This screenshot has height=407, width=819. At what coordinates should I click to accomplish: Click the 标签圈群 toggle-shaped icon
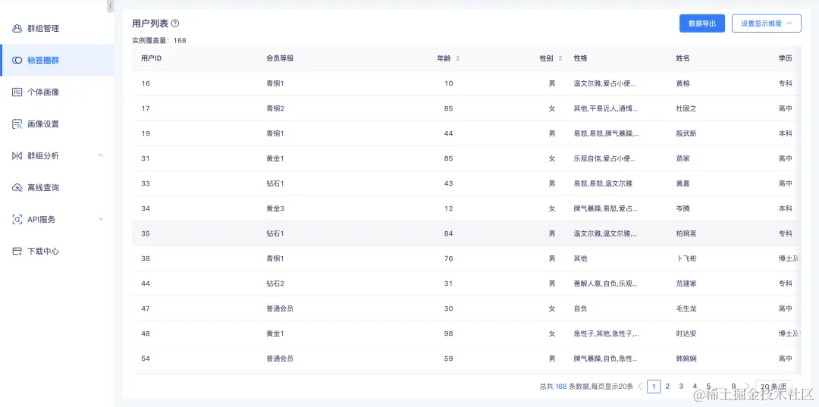[17, 61]
